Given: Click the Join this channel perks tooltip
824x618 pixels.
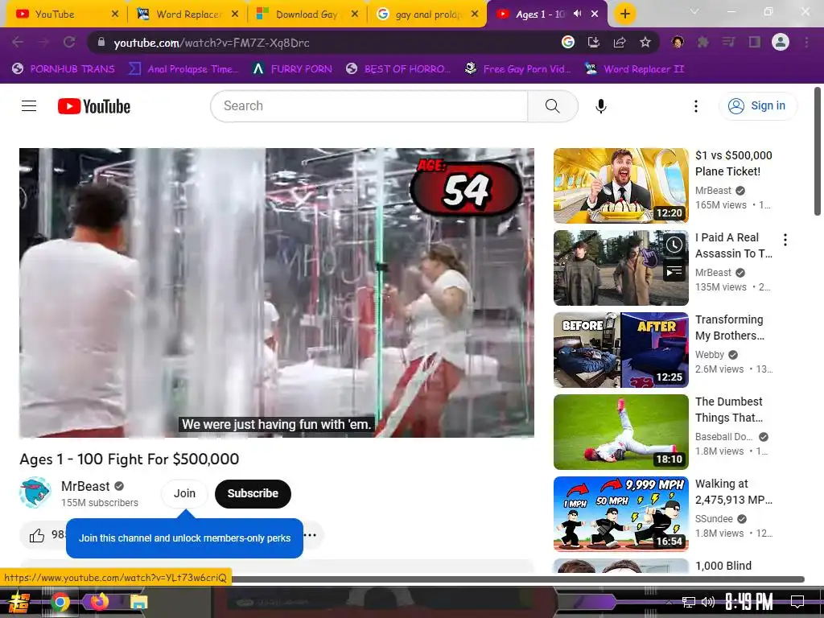Looking at the screenshot, I should click(184, 538).
